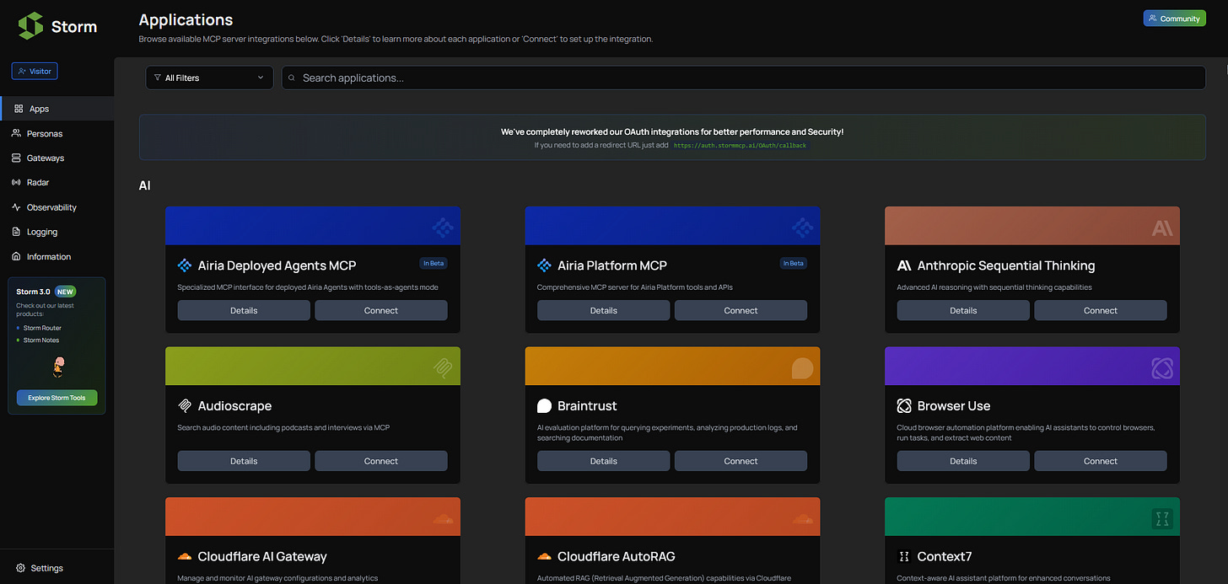Click Anthropic logo beside Sequential Thinking title
Viewport: 1228px width, 584px height.
tap(904, 265)
